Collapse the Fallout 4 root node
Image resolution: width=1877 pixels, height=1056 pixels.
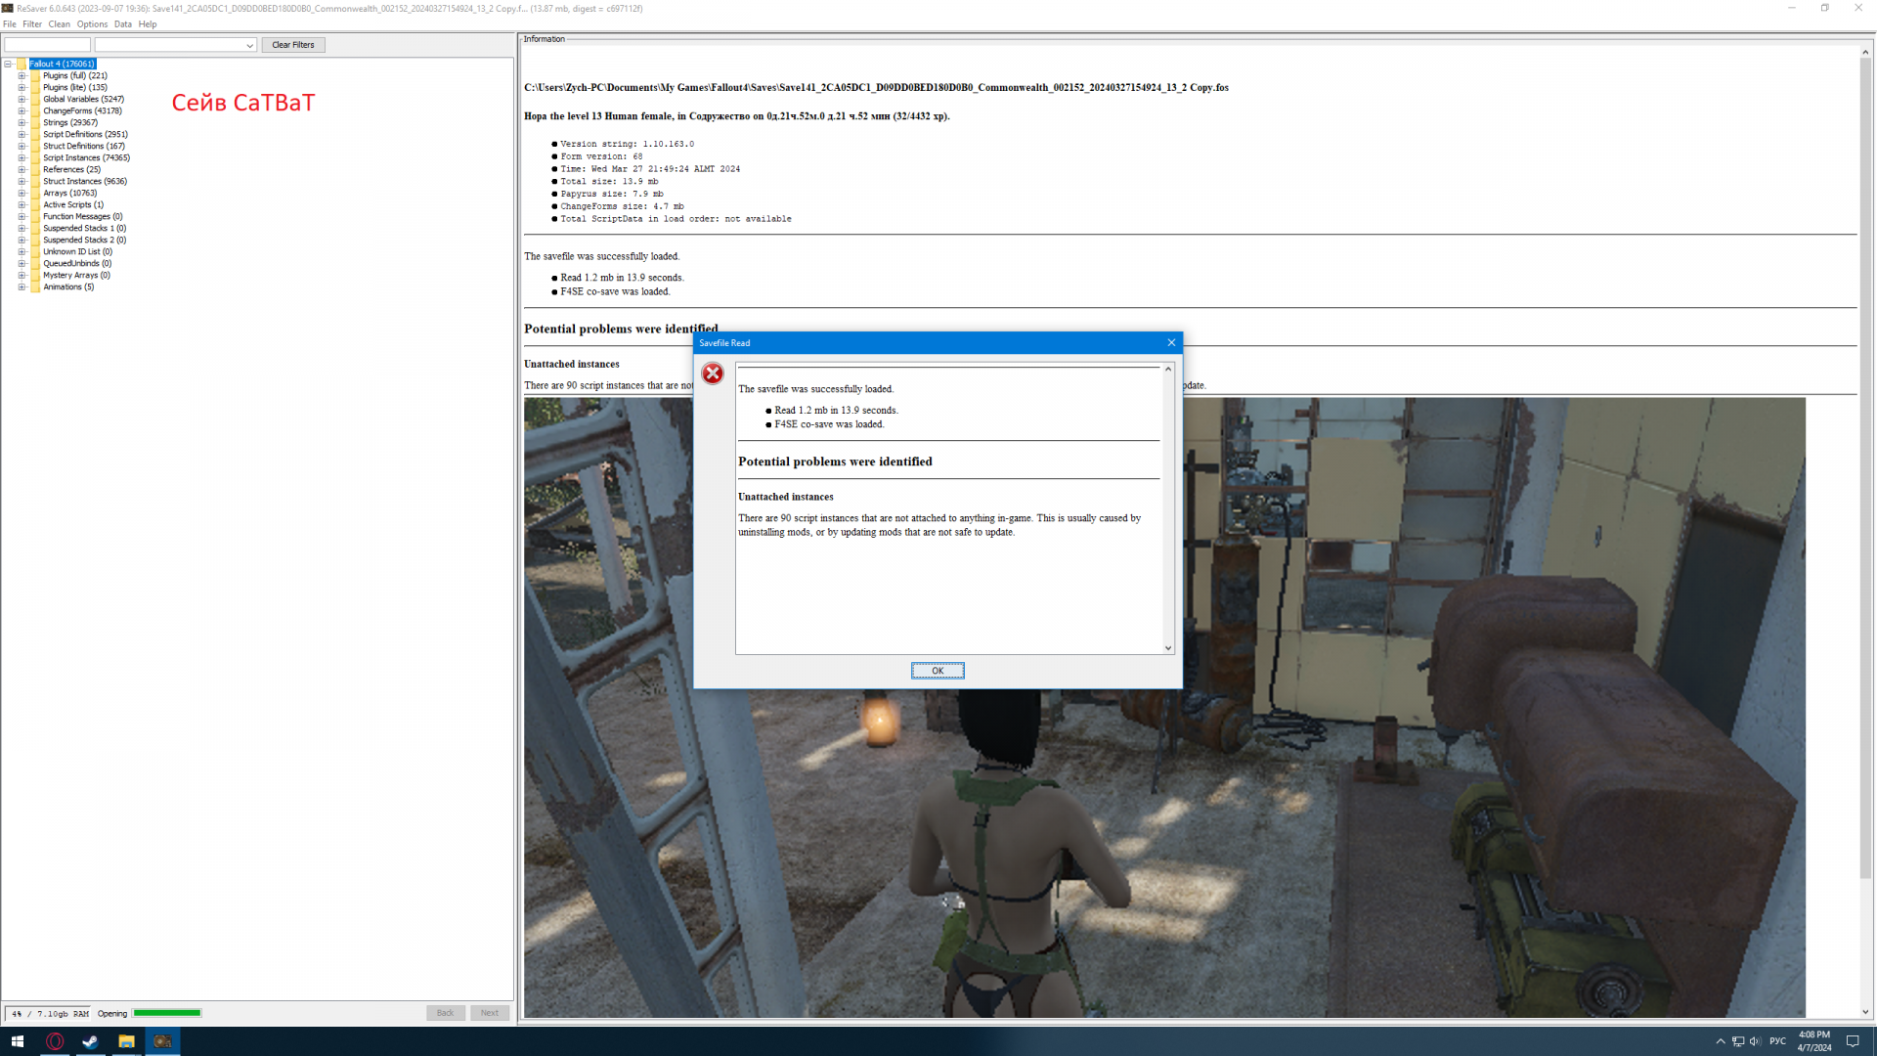tap(8, 64)
